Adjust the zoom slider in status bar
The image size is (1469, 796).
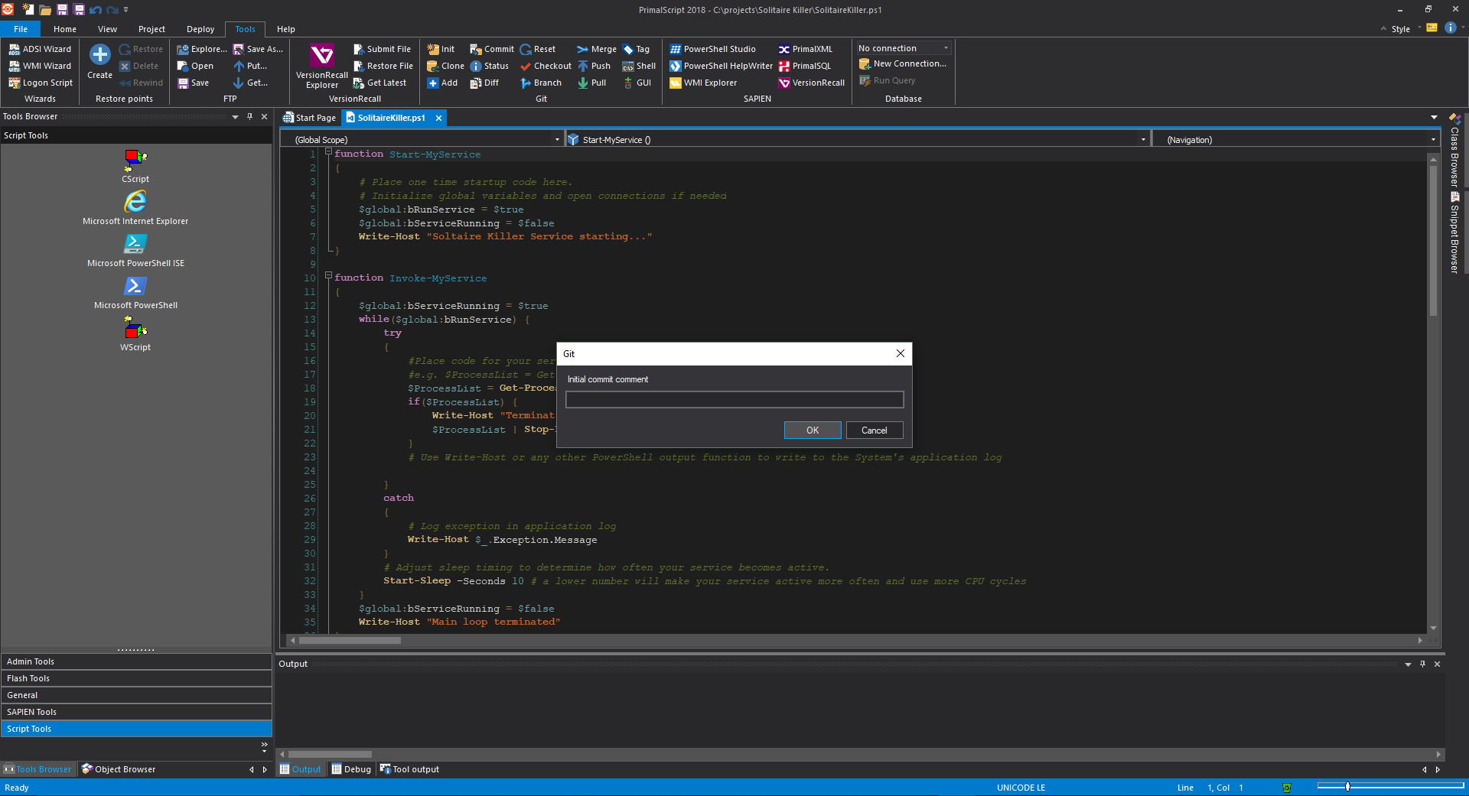coord(1347,786)
